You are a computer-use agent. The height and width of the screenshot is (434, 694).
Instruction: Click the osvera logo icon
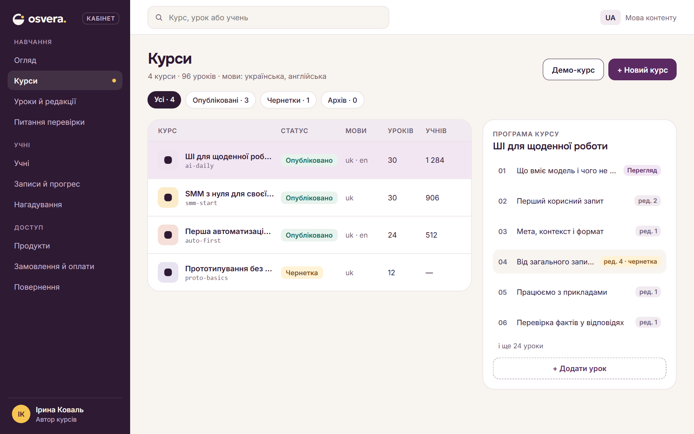pyautogui.click(x=18, y=19)
